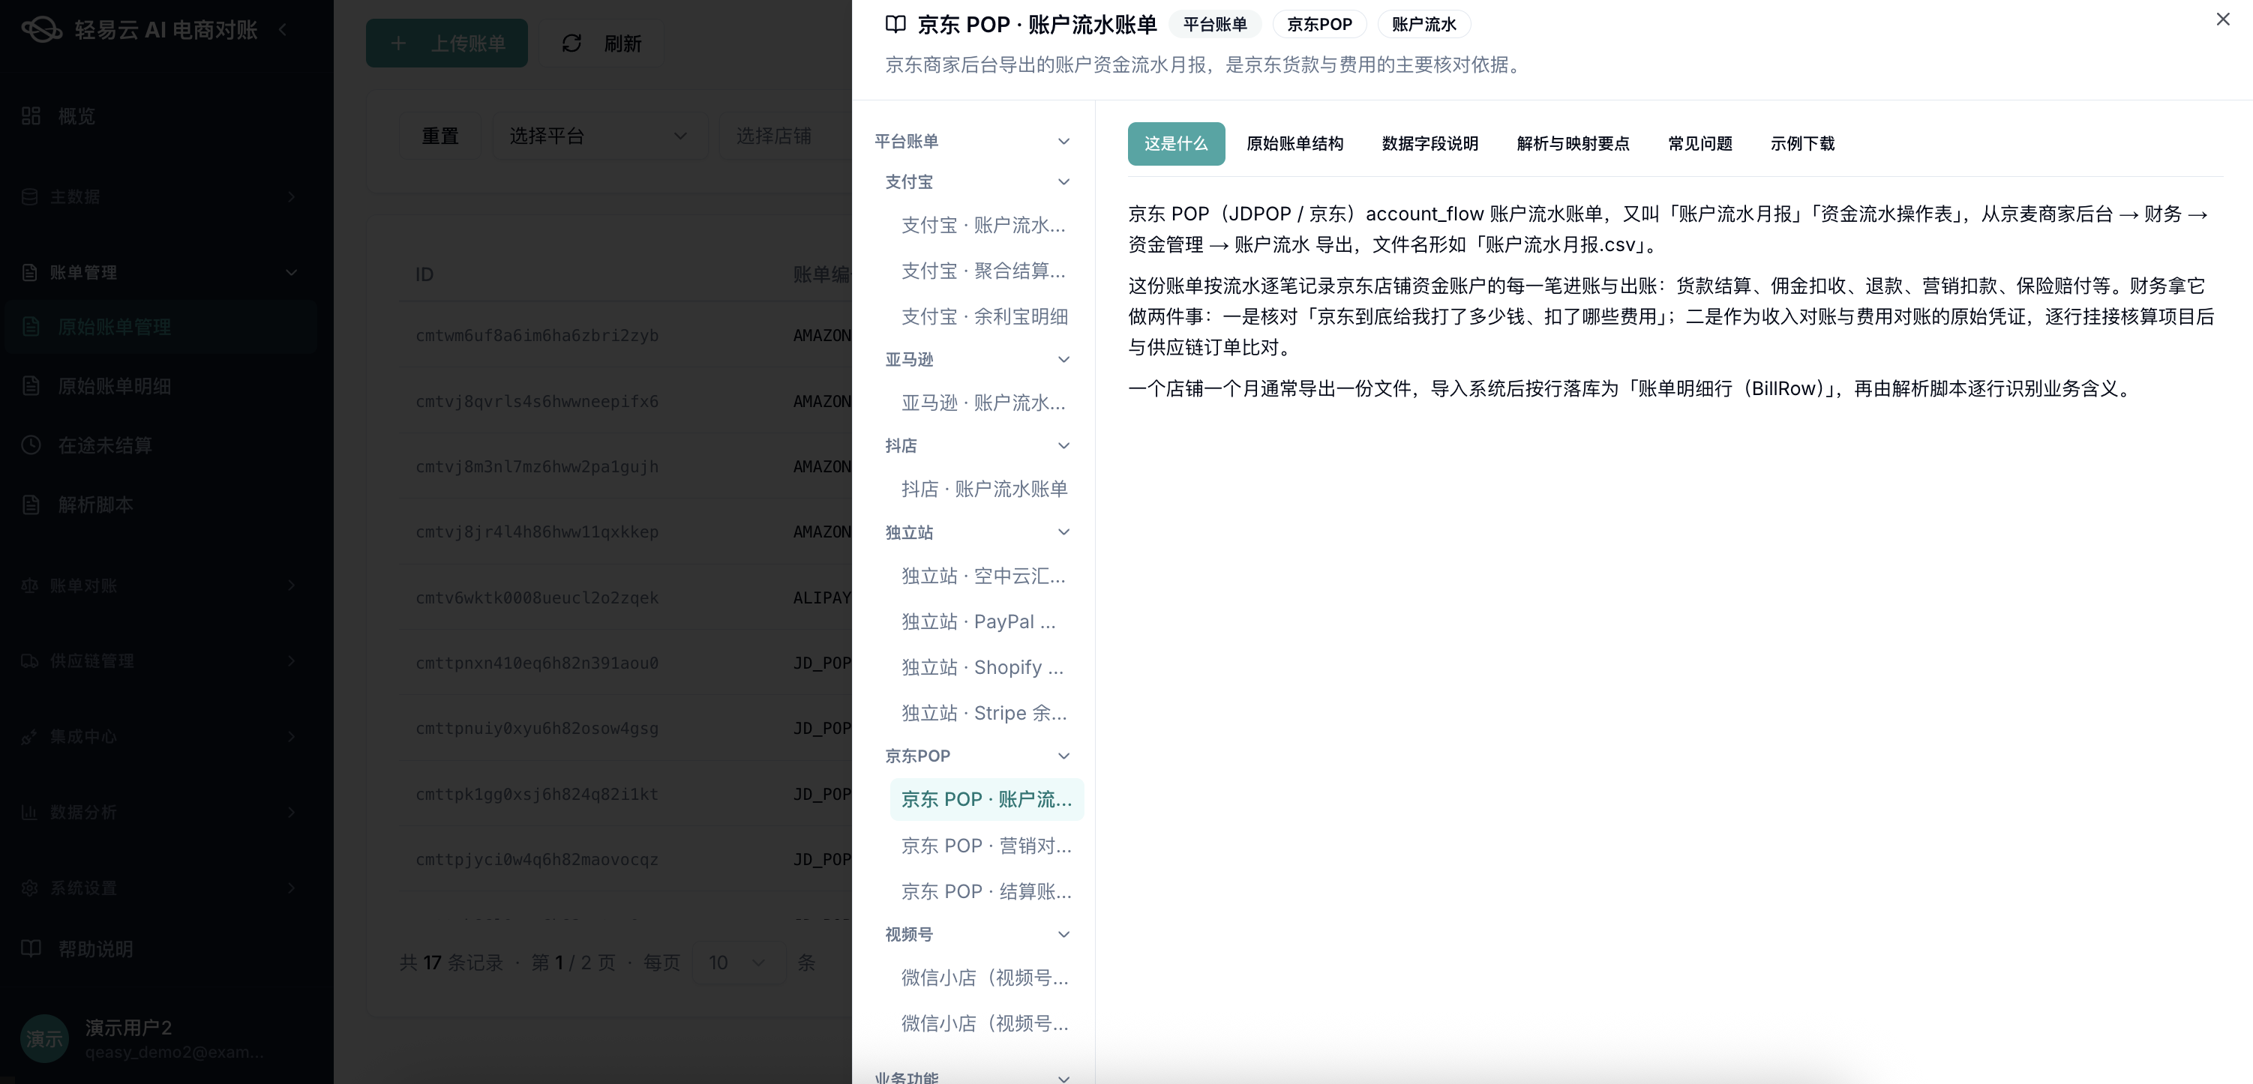Switch to 数据字段说明 tab

(1429, 144)
